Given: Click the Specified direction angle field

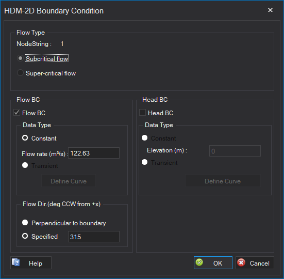Looking at the screenshot, I should pos(94,237).
